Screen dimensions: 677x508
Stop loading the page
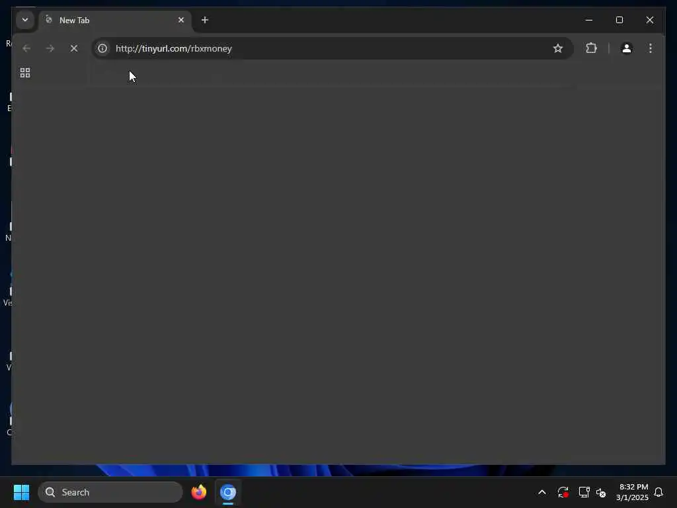click(74, 48)
